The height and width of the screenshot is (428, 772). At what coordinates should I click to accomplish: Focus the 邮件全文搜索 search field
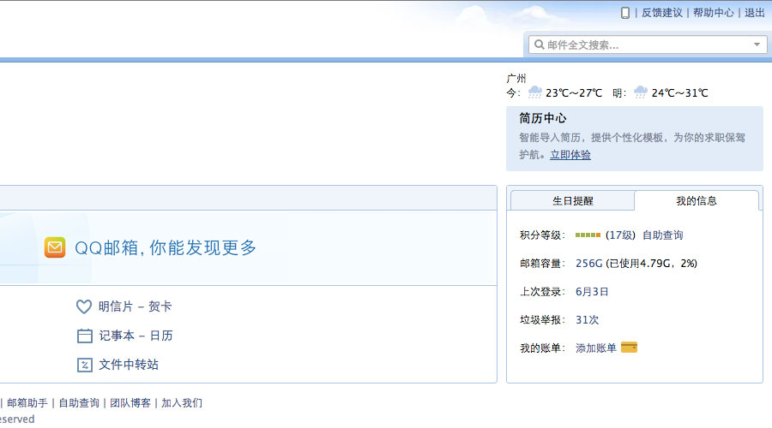(648, 45)
